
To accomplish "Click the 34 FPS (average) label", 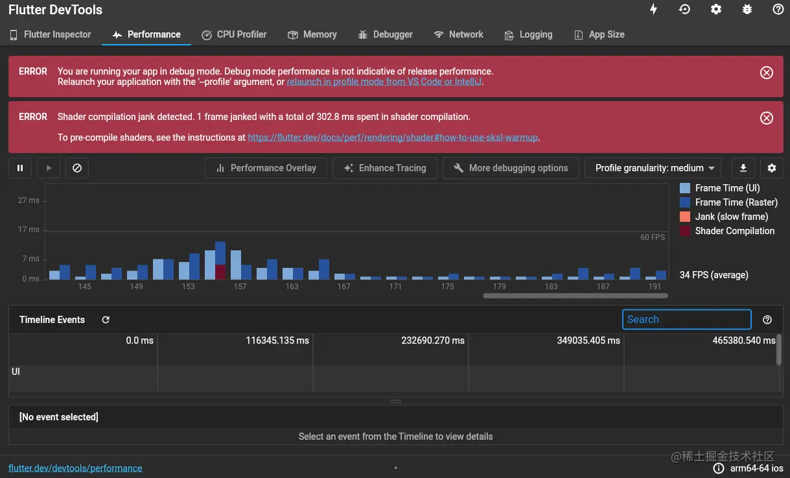I will click(x=714, y=275).
